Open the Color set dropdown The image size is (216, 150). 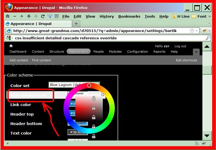coord(74,85)
